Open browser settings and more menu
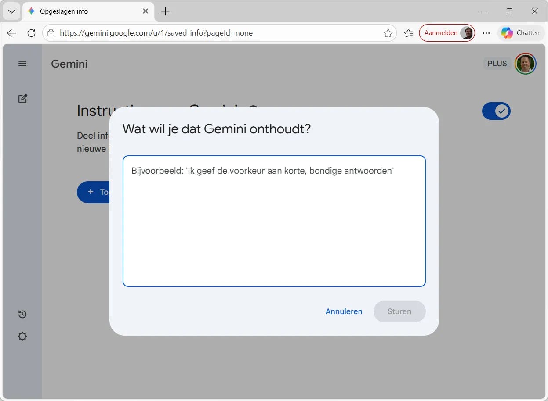This screenshot has width=548, height=401. pos(486,33)
